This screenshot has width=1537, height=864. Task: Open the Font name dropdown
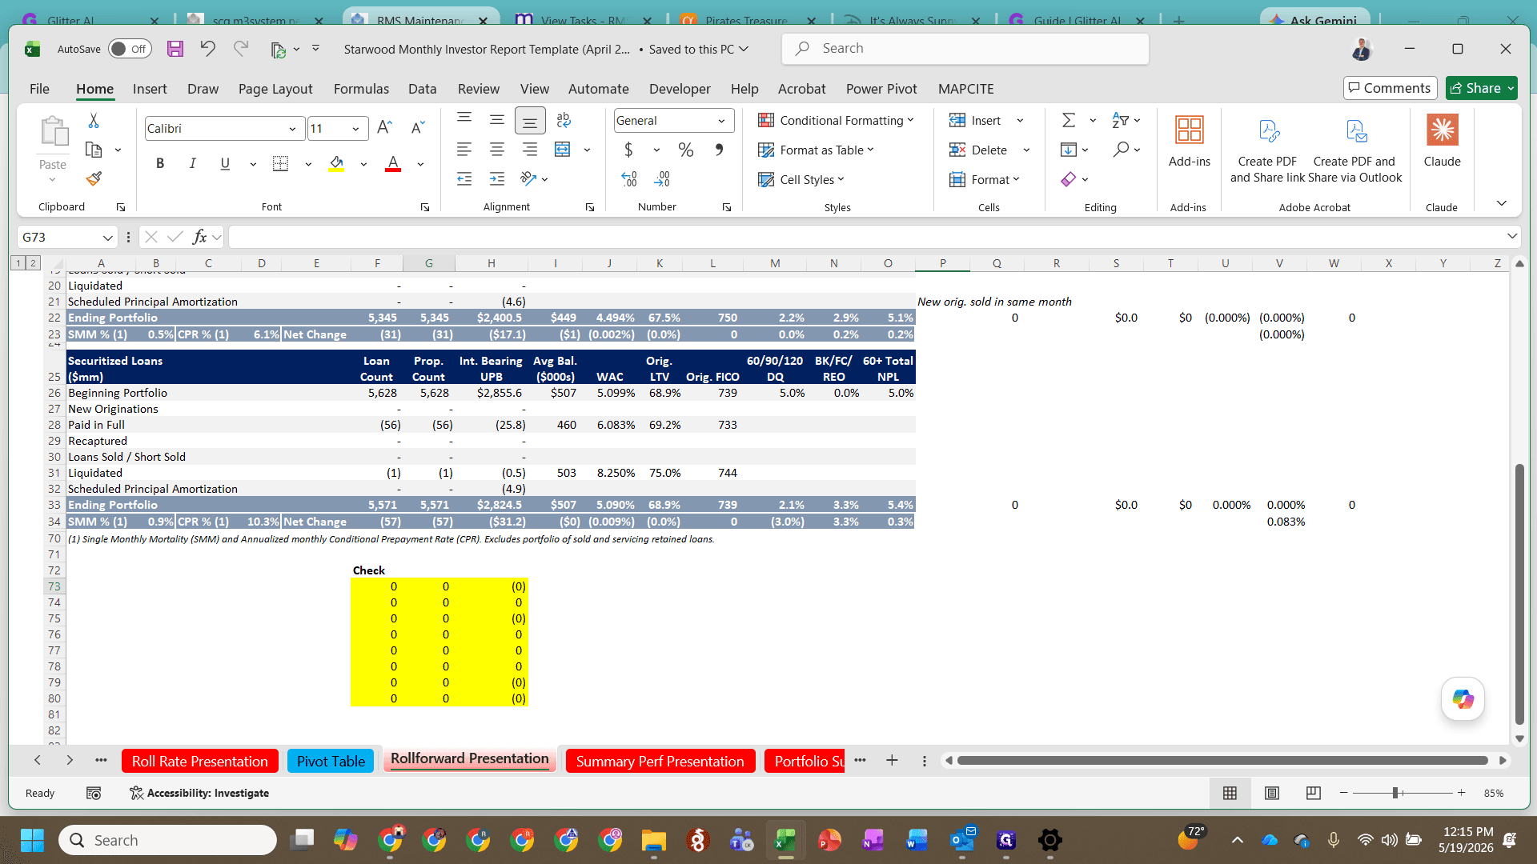point(292,129)
